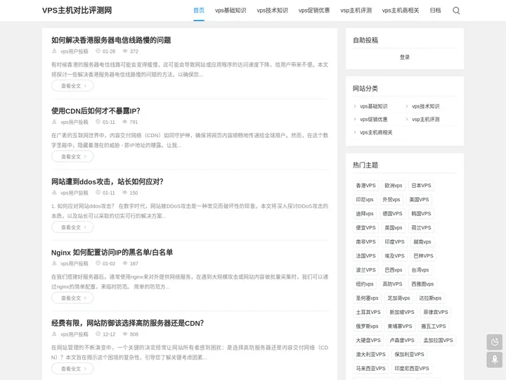The height and width of the screenshot is (380, 506).
Task: Select hot tag 荷兰VPS
Action: coord(421,228)
